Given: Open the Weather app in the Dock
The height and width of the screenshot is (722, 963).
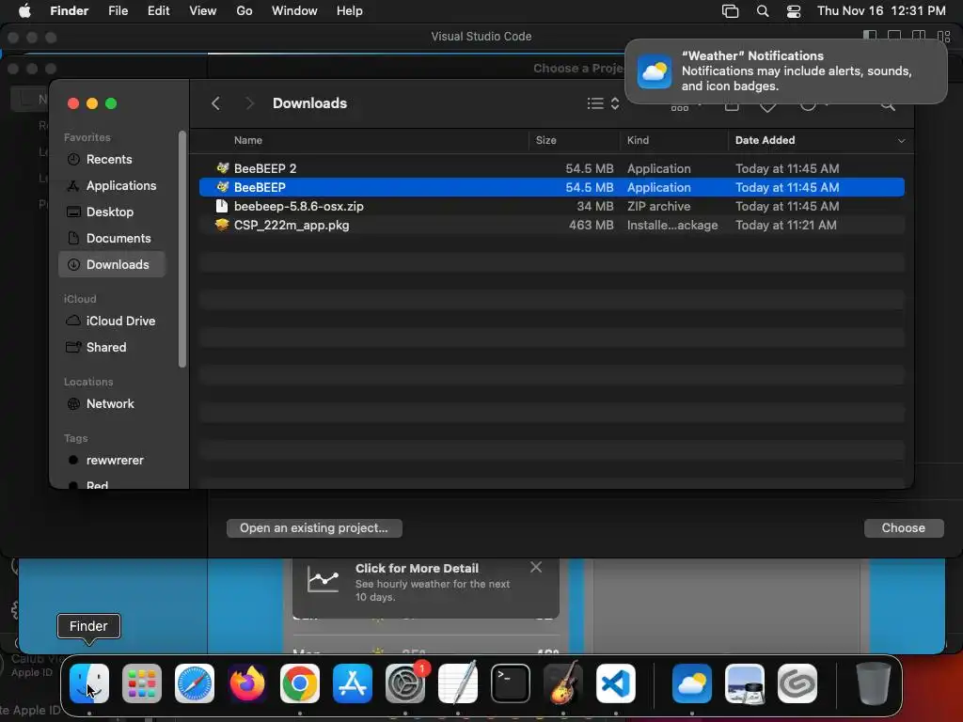Looking at the screenshot, I should click(692, 683).
